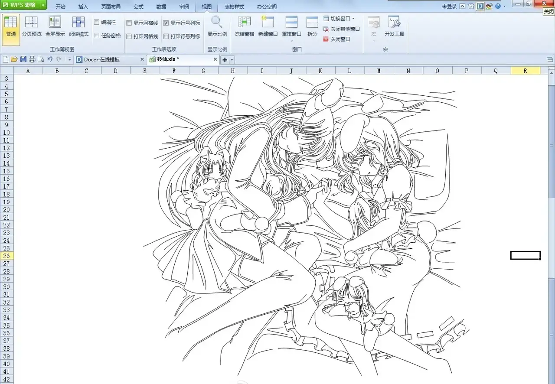Expand the 切换窗口 switch window dropdown
Image resolution: width=555 pixels, height=384 pixels.
[x=353, y=19]
